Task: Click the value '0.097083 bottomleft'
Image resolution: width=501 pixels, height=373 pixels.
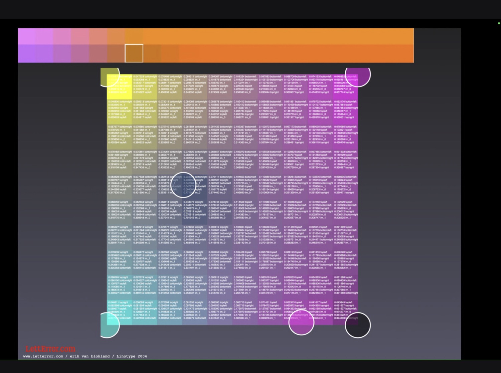Action: click(270, 76)
